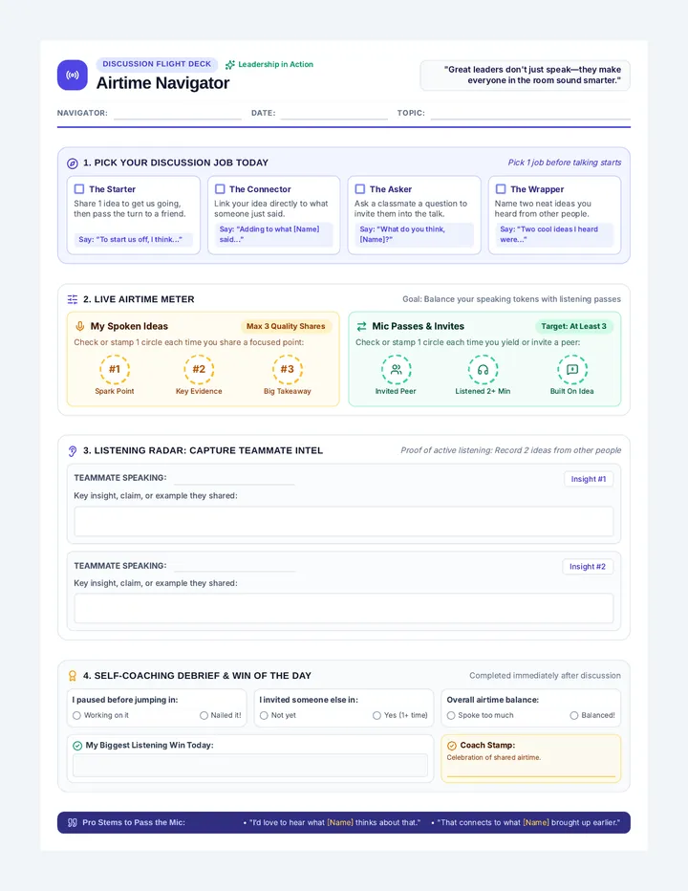Image resolution: width=688 pixels, height=891 pixels.
Task: Click the "Adding to what [Name] said..." stem
Action: point(273,234)
